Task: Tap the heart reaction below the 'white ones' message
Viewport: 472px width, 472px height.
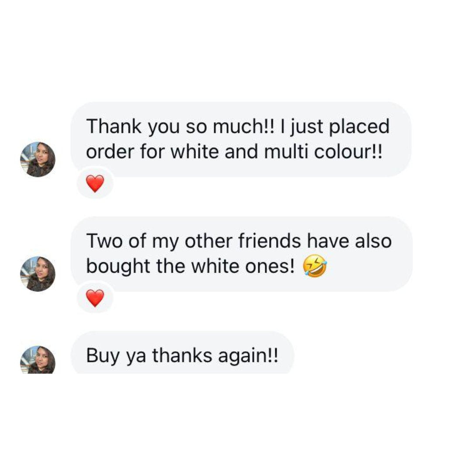Action: [x=95, y=298]
